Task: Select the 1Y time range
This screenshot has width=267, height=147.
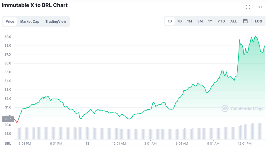Action: click(x=210, y=21)
